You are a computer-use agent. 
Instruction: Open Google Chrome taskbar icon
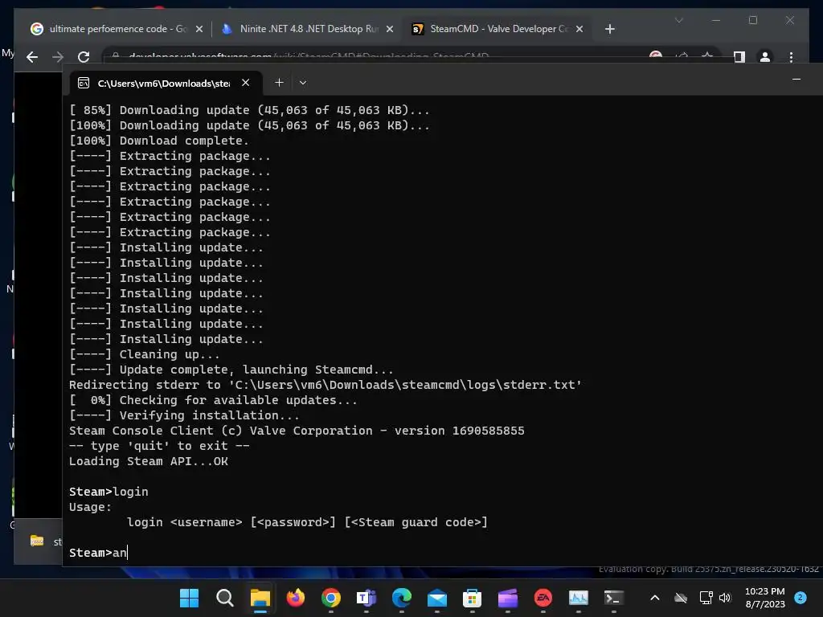coord(330,598)
